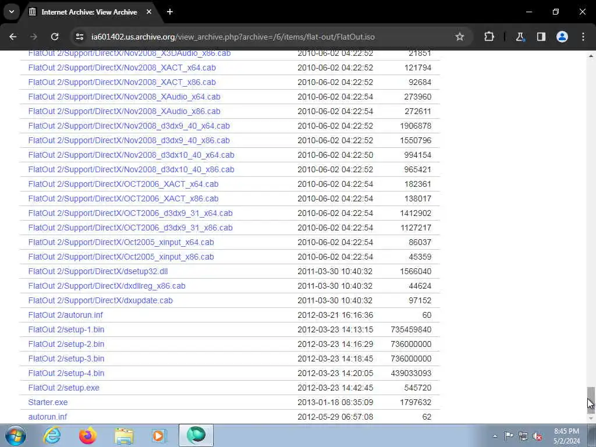Open Nov2008_d3dx9_40_x86.cab link
This screenshot has height=447, width=596.
coord(129,140)
